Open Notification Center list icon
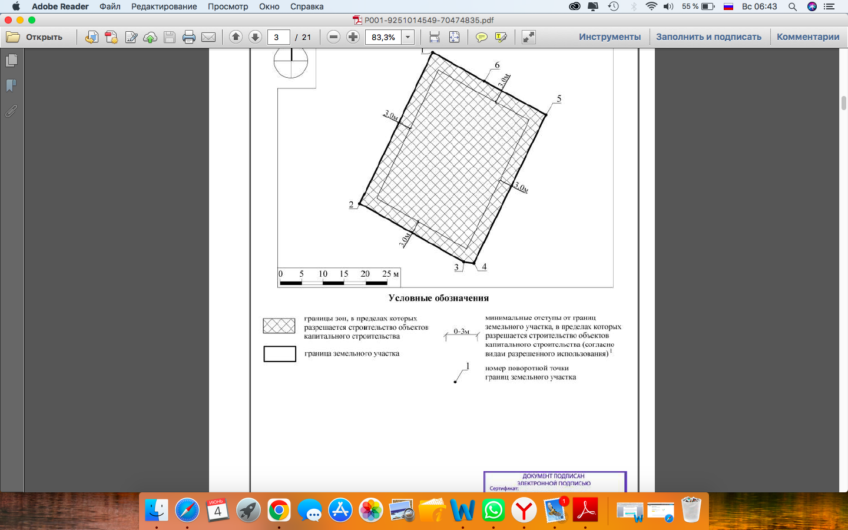The height and width of the screenshot is (530, 848). (x=830, y=6)
